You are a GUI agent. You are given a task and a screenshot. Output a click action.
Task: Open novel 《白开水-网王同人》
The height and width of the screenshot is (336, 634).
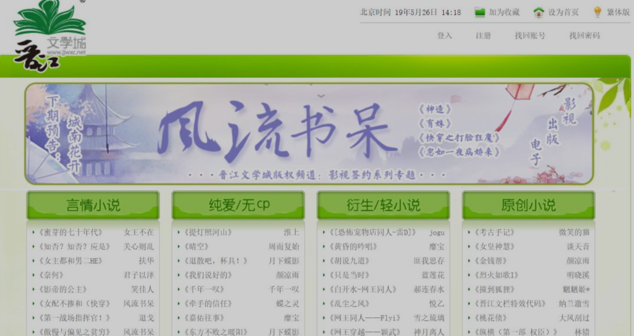362,289
